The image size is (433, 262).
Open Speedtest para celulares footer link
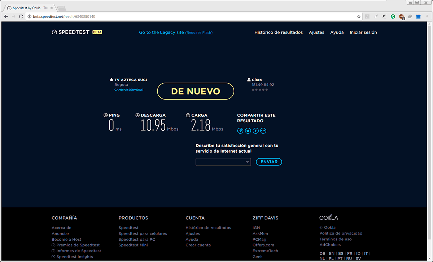(x=143, y=233)
